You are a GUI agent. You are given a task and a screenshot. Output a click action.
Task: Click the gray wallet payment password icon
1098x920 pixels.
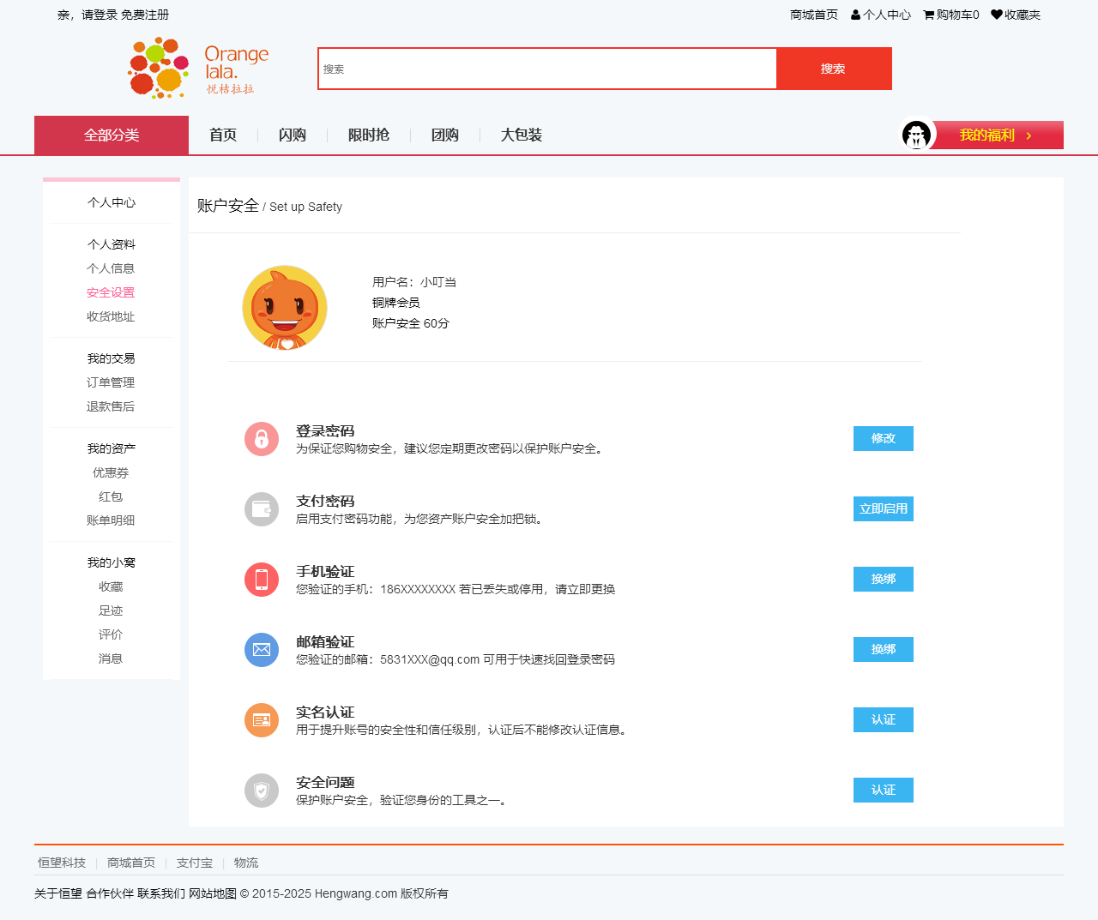[x=262, y=509]
